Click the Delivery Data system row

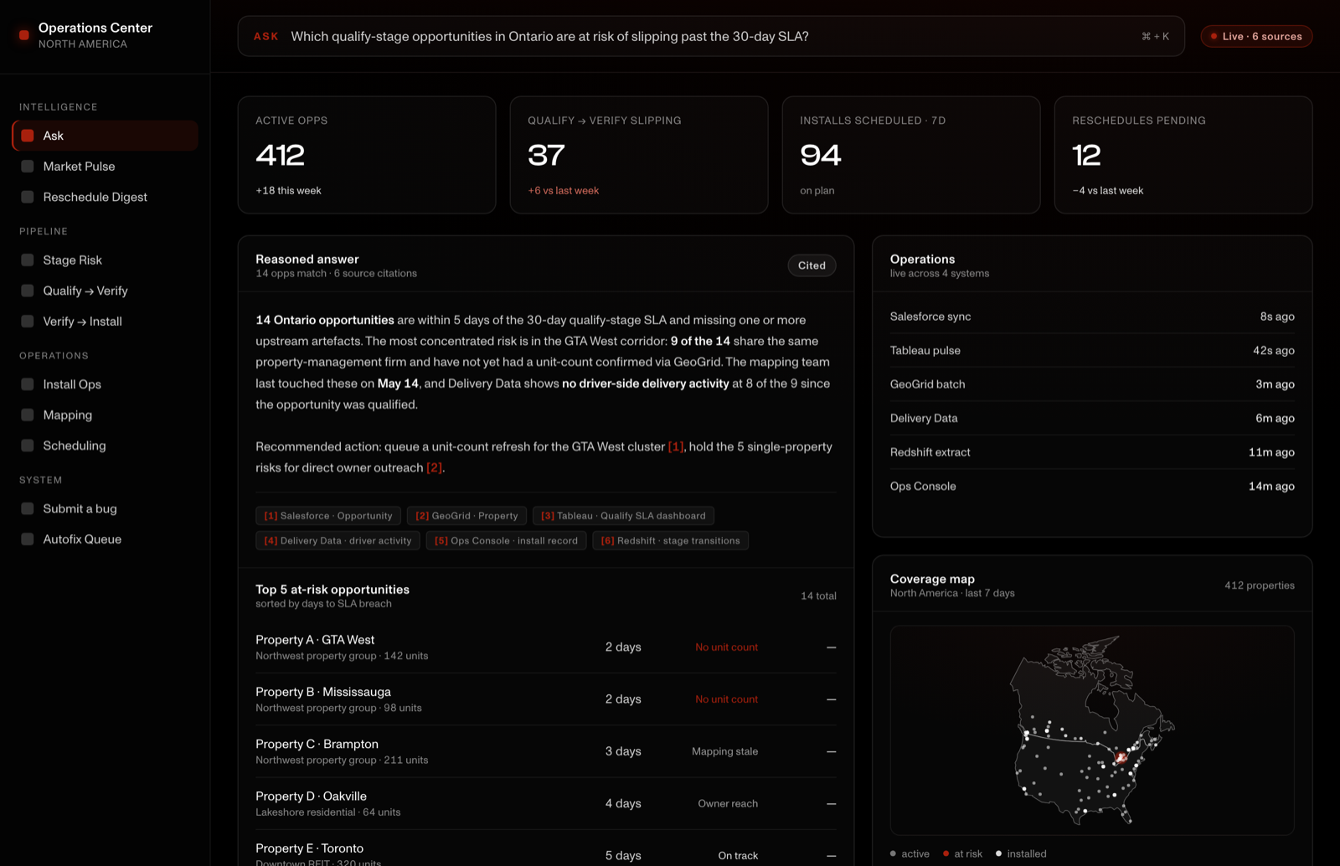(1092, 419)
